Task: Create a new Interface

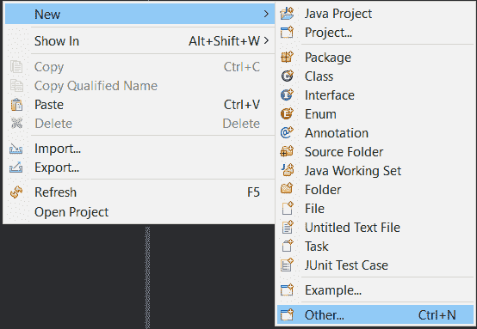Action: (375, 95)
